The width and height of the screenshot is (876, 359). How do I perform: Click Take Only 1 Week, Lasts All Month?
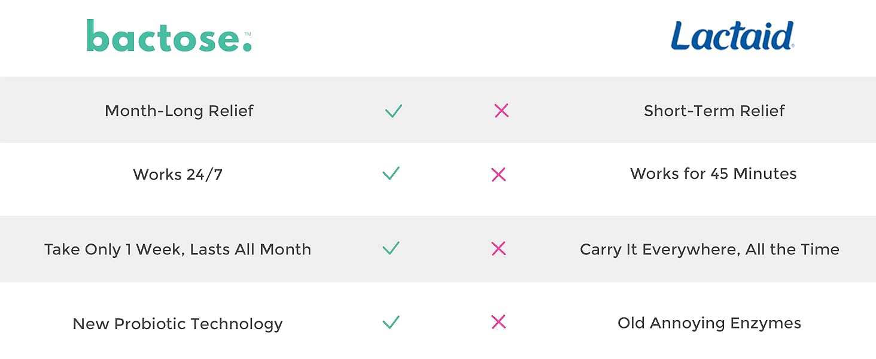178,250
